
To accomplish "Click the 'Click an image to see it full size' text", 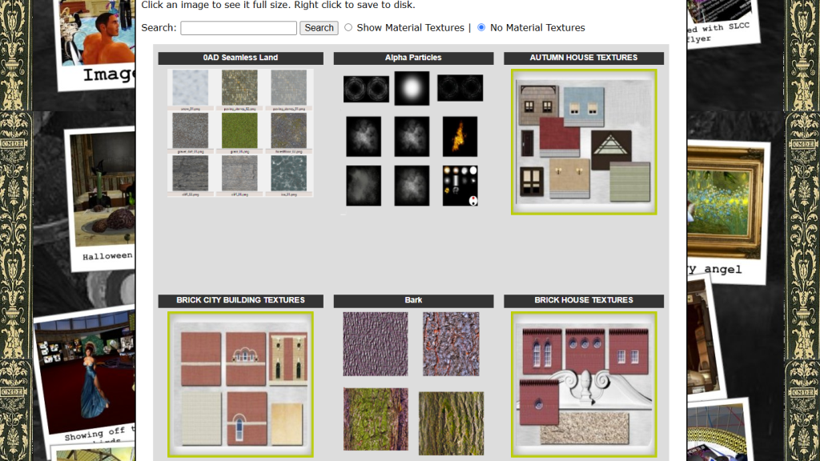I will (278, 6).
